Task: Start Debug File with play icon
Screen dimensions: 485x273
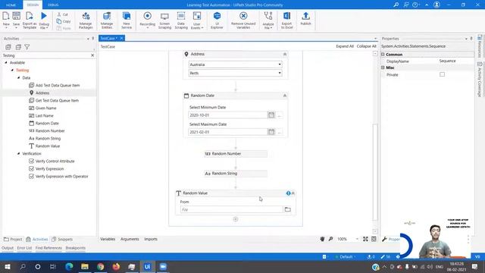Action: 44,16
